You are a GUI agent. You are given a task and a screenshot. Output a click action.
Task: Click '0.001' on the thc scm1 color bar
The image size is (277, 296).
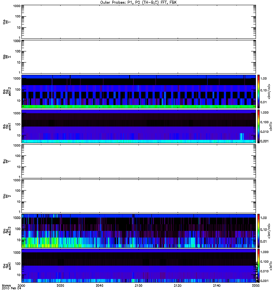click(264, 281)
